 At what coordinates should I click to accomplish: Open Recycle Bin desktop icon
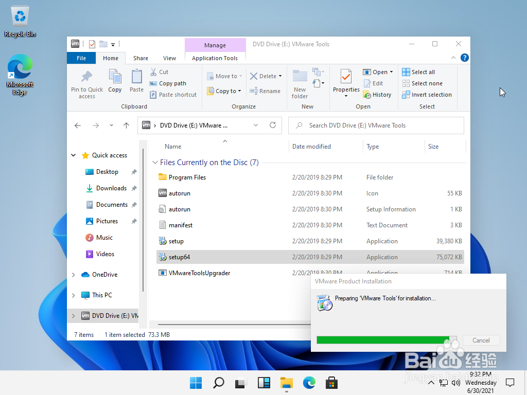tap(20, 22)
